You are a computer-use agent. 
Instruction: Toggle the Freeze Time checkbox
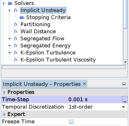[71, 122]
